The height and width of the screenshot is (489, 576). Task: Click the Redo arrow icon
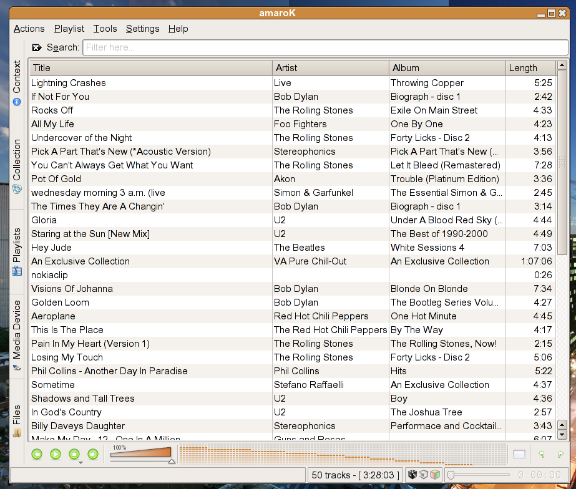pos(560,454)
